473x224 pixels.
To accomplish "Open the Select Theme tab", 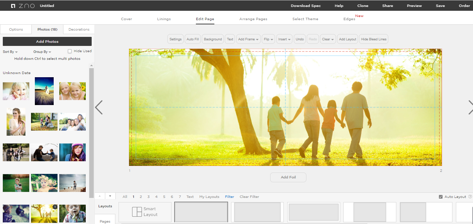I will 305,19.
